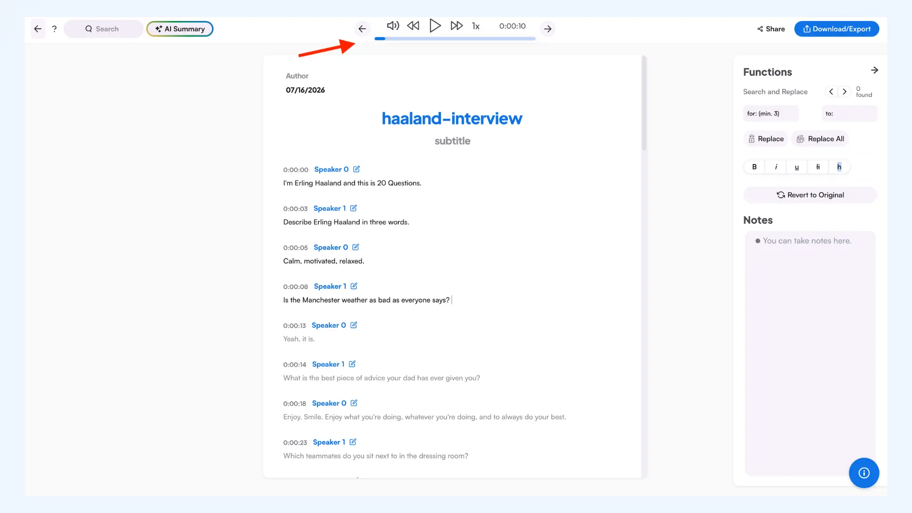The image size is (912, 513).
Task: Change the 1x playback speed
Action: [x=475, y=26]
